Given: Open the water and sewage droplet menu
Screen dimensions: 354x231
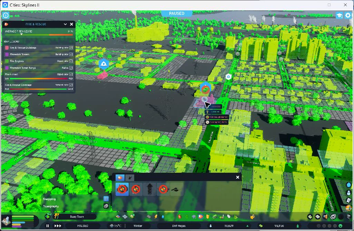Looking at the screenshot, I should pyautogui.click(x=163, y=217).
